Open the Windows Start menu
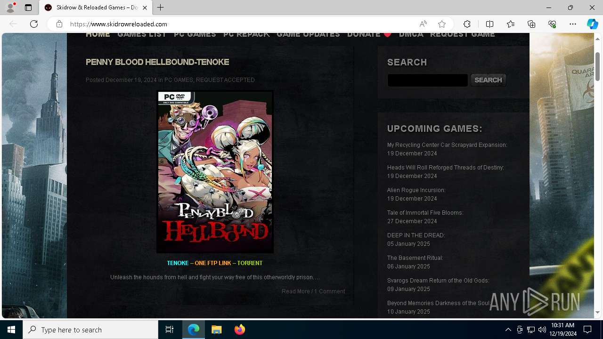Screen dimensions: 603x339 11,330
